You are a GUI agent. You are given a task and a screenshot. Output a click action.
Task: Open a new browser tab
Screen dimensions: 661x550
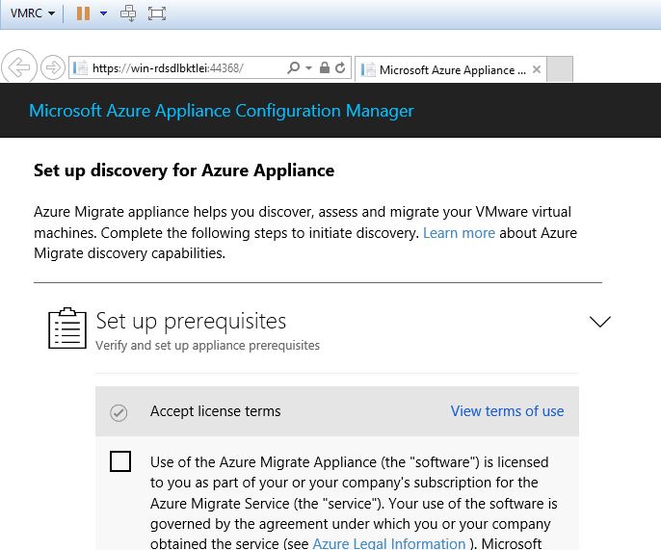pos(560,68)
